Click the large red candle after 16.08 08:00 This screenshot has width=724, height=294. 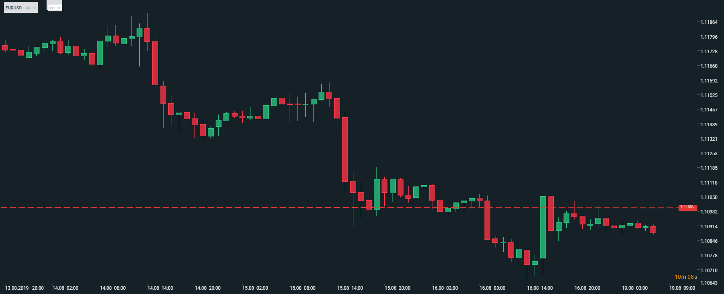487,220
